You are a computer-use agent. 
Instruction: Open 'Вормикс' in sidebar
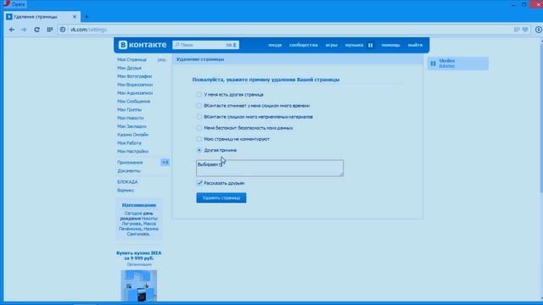126,190
